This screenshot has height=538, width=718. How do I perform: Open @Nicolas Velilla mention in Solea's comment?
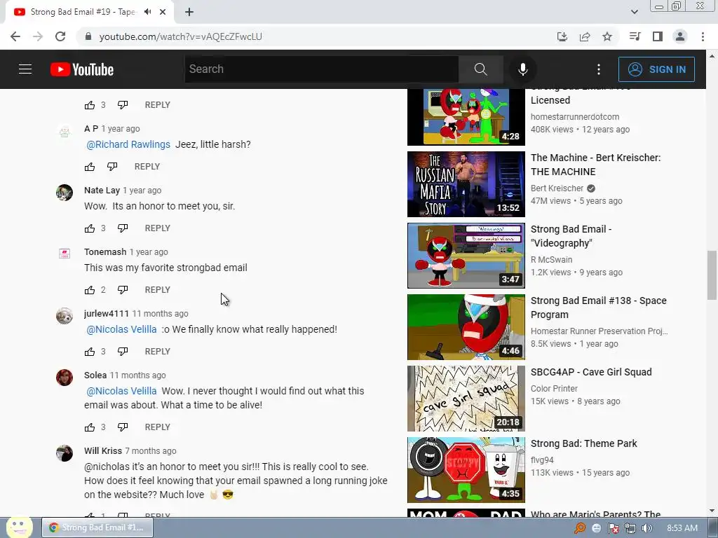(x=121, y=391)
